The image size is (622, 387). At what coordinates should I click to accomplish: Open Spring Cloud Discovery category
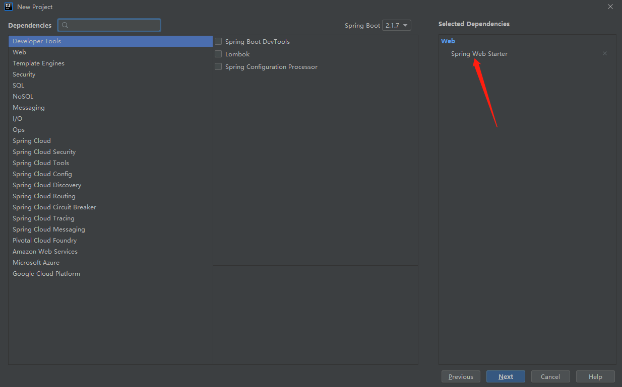(110, 185)
